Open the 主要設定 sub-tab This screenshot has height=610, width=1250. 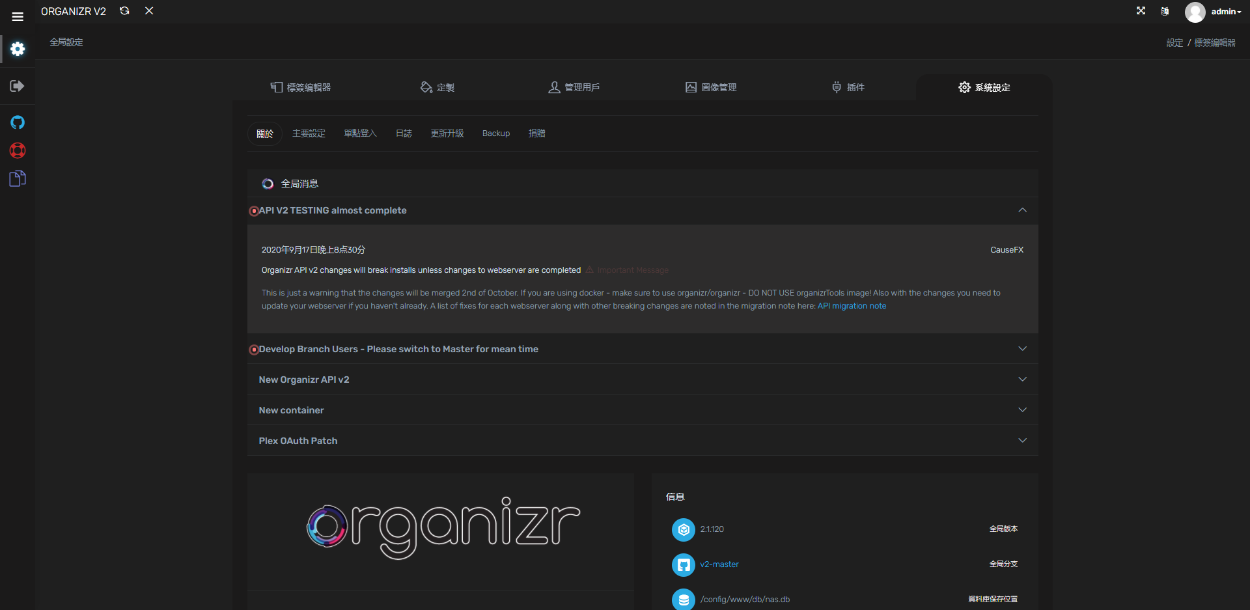[309, 133]
